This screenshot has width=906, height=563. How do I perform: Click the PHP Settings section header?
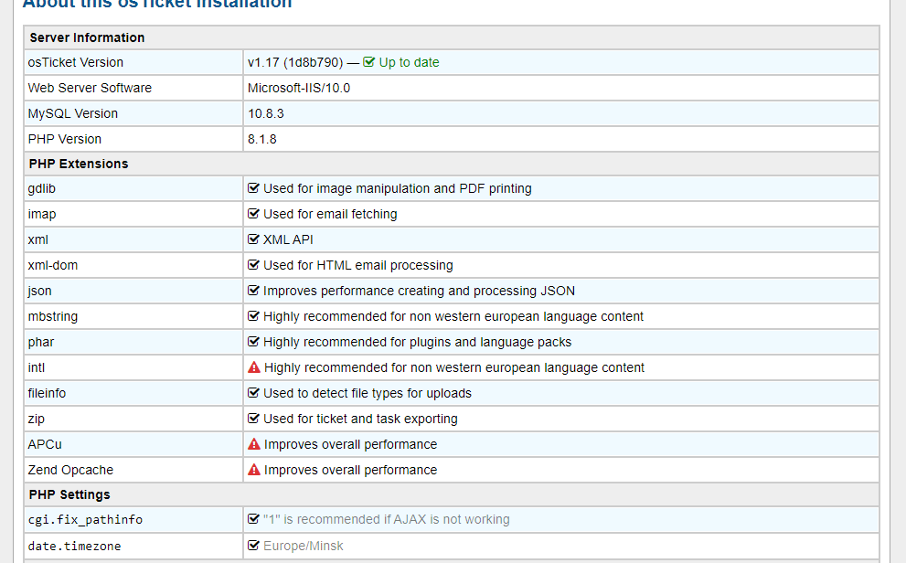coord(69,494)
